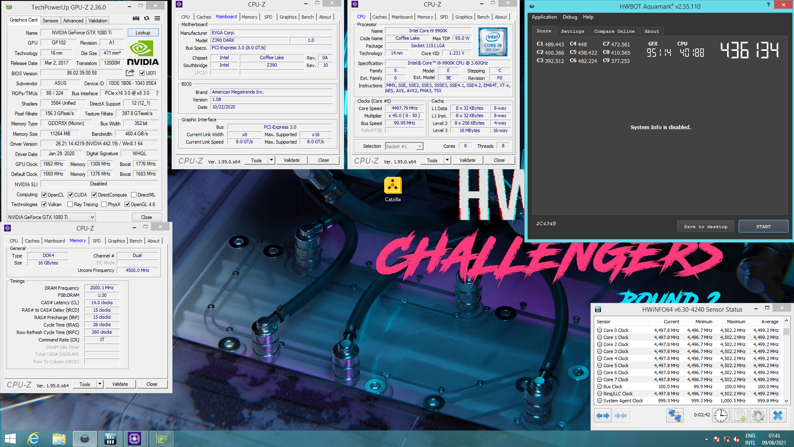Image resolution: width=794 pixels, height=447 pixels.
Task: Click HWiNFO blue X close sensors button
Action: [777, 416]
